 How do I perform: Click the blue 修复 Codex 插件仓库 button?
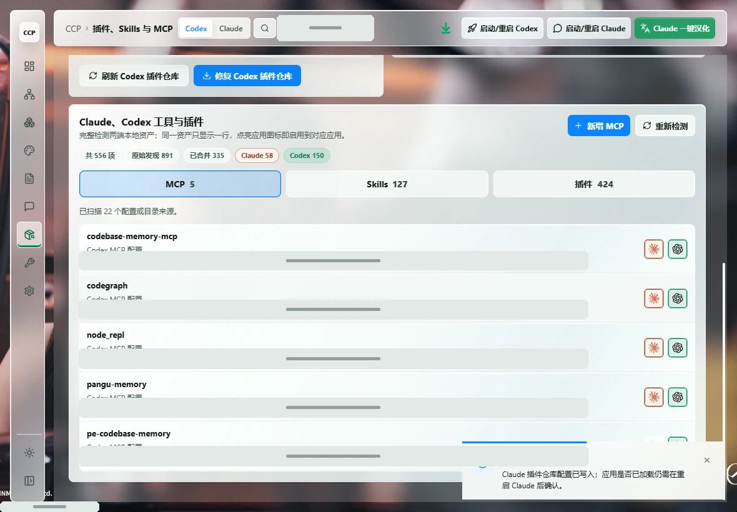[247, 76]
